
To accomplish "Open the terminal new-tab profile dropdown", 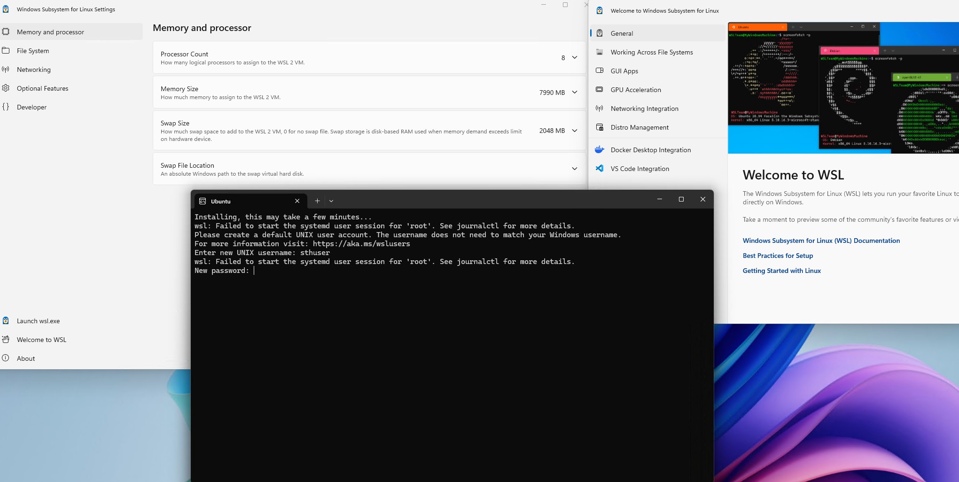I will pos(331,201).
